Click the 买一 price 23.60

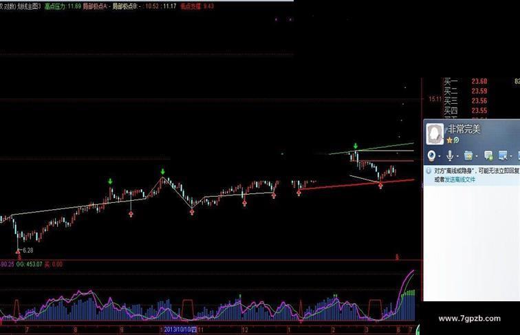coord(479,81)
